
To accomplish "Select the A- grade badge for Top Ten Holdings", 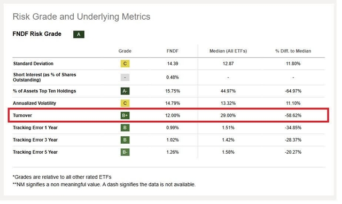I will click(125, 91).
